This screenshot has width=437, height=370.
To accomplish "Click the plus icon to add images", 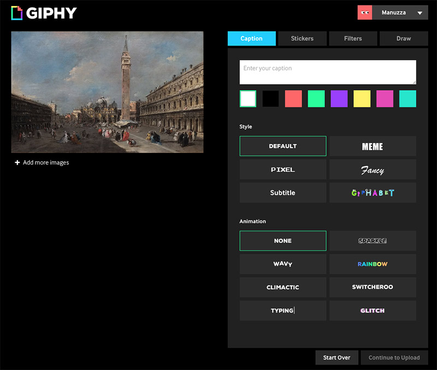I will click(x=17, y=162).
